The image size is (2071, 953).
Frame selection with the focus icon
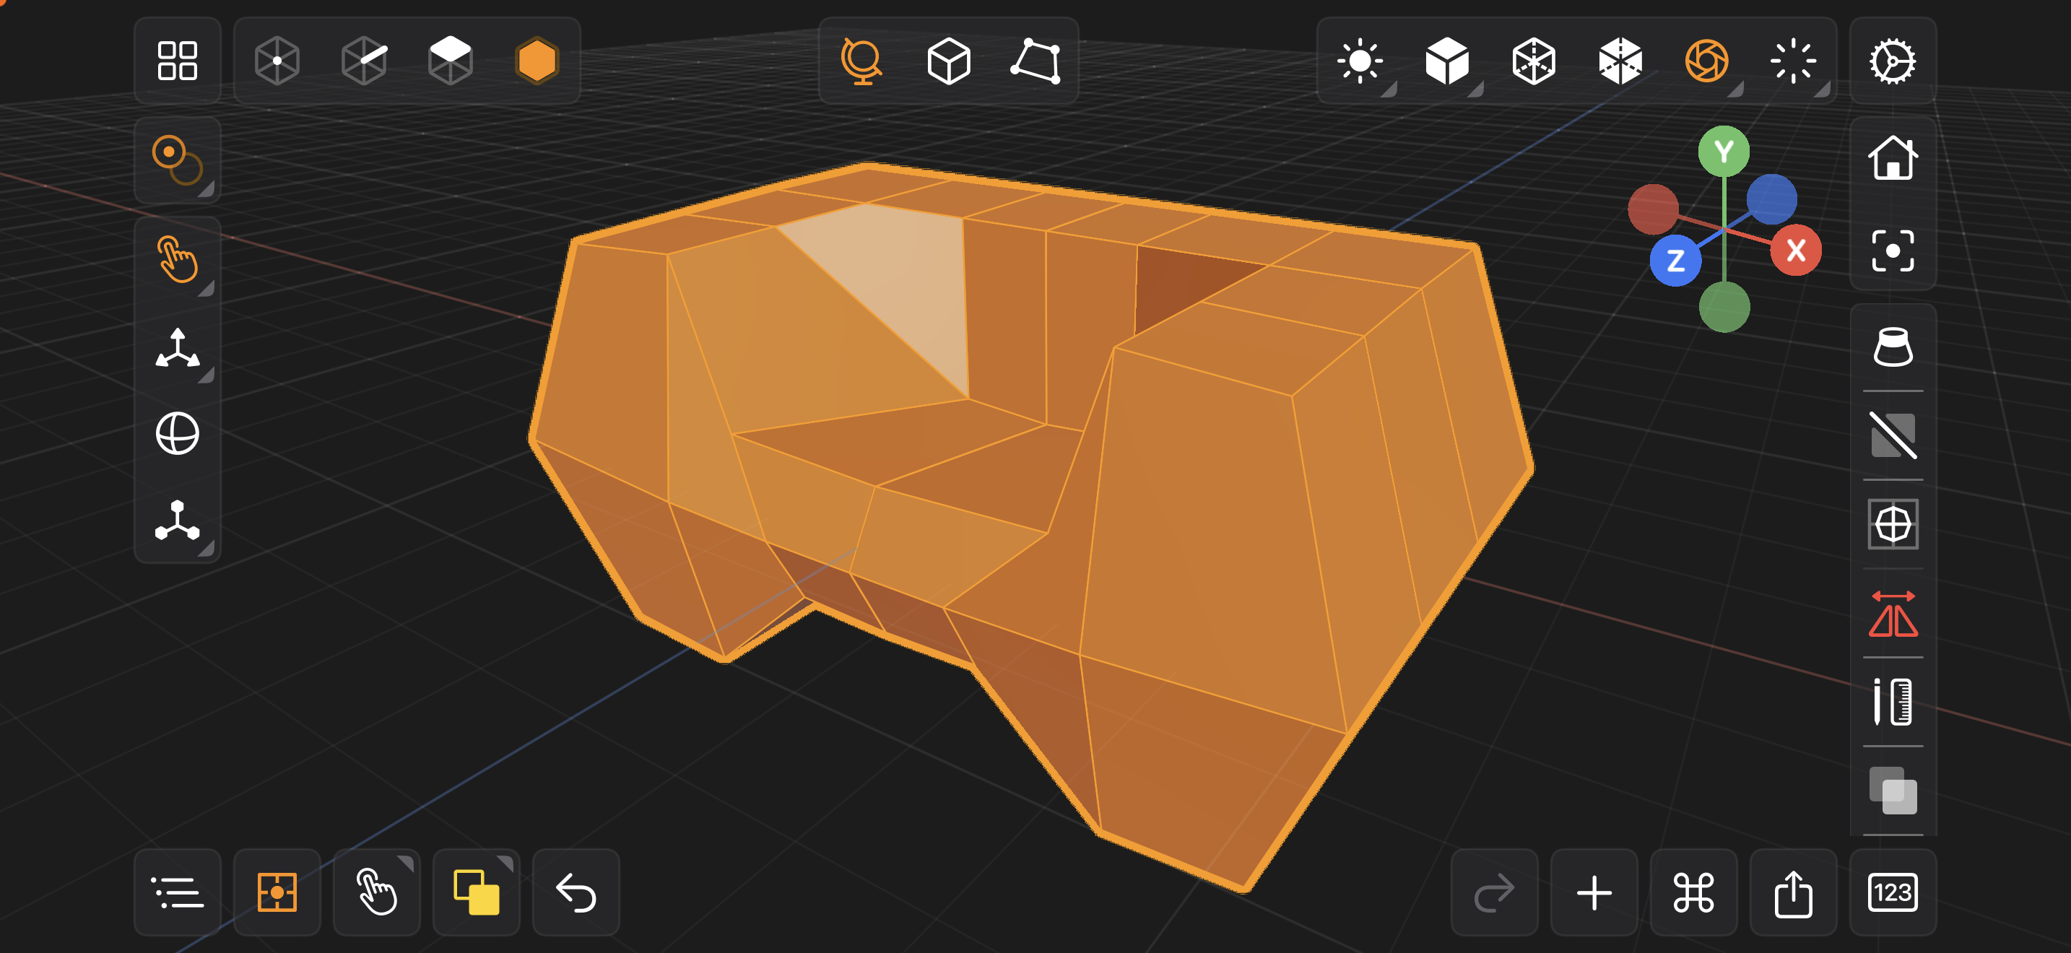point(1893,251)
